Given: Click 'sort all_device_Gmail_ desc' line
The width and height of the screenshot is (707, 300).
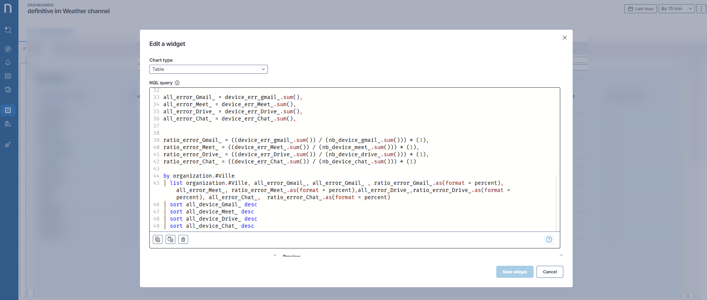Looking at the screenshot, I should click(213, 204).
